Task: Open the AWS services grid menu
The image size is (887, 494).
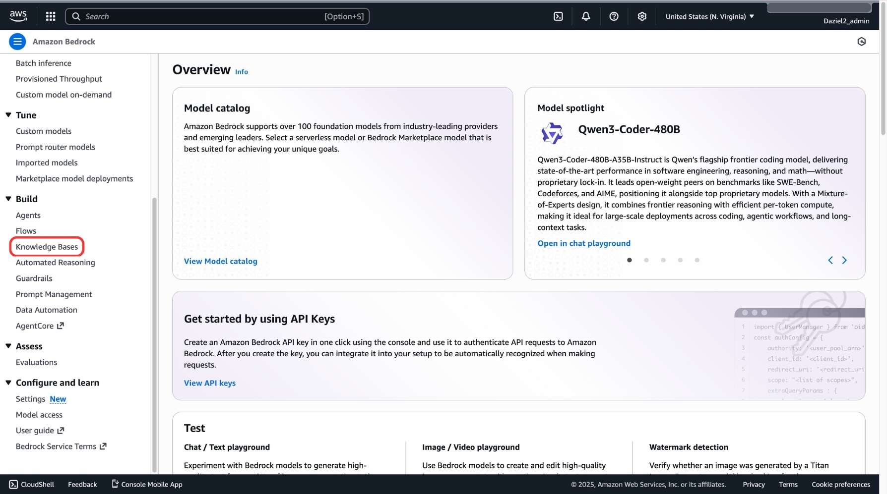Action: pyautogui.click(x=50, y=16)
